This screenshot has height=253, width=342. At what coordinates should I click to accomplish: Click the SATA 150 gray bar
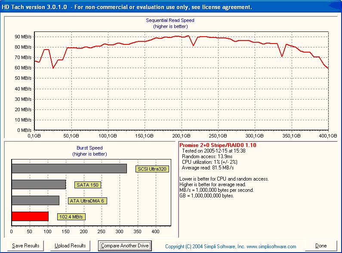click(39, 184)
